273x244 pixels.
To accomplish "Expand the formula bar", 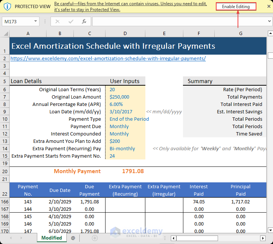I will click(x=269, y=21).
